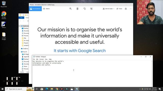The width and height of the screenshot is (163, 91).
Task: Open Notepad Help menu
Action: (50, 59)
